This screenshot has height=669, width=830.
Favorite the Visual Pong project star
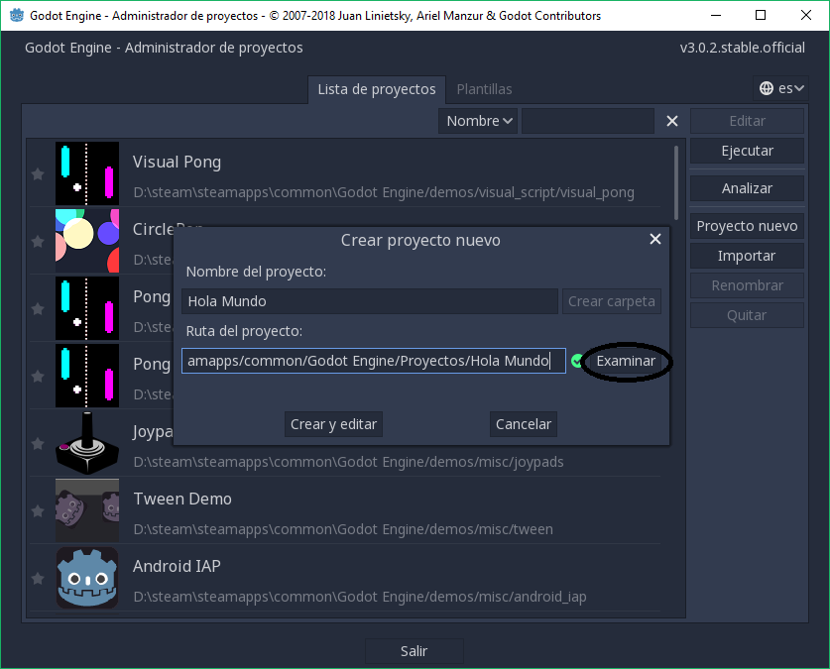(37, 173)
